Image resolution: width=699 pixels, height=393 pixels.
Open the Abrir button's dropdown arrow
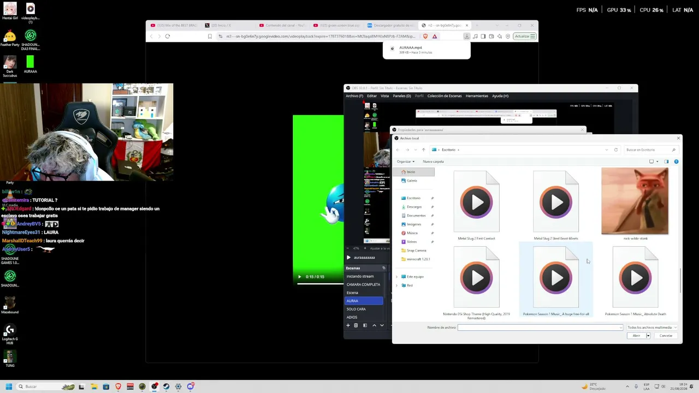(x=648, y=336)
